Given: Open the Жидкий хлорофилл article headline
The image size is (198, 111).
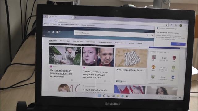Looking at the screenshot, I should 62,73.
